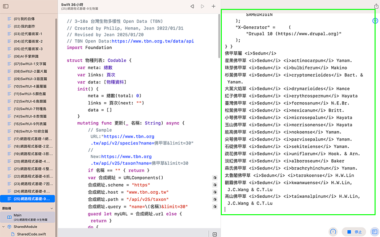Click result cube icon beside 合成網址.scheme line
Viewport: 380px width, 237px height.
pos(215,185)
